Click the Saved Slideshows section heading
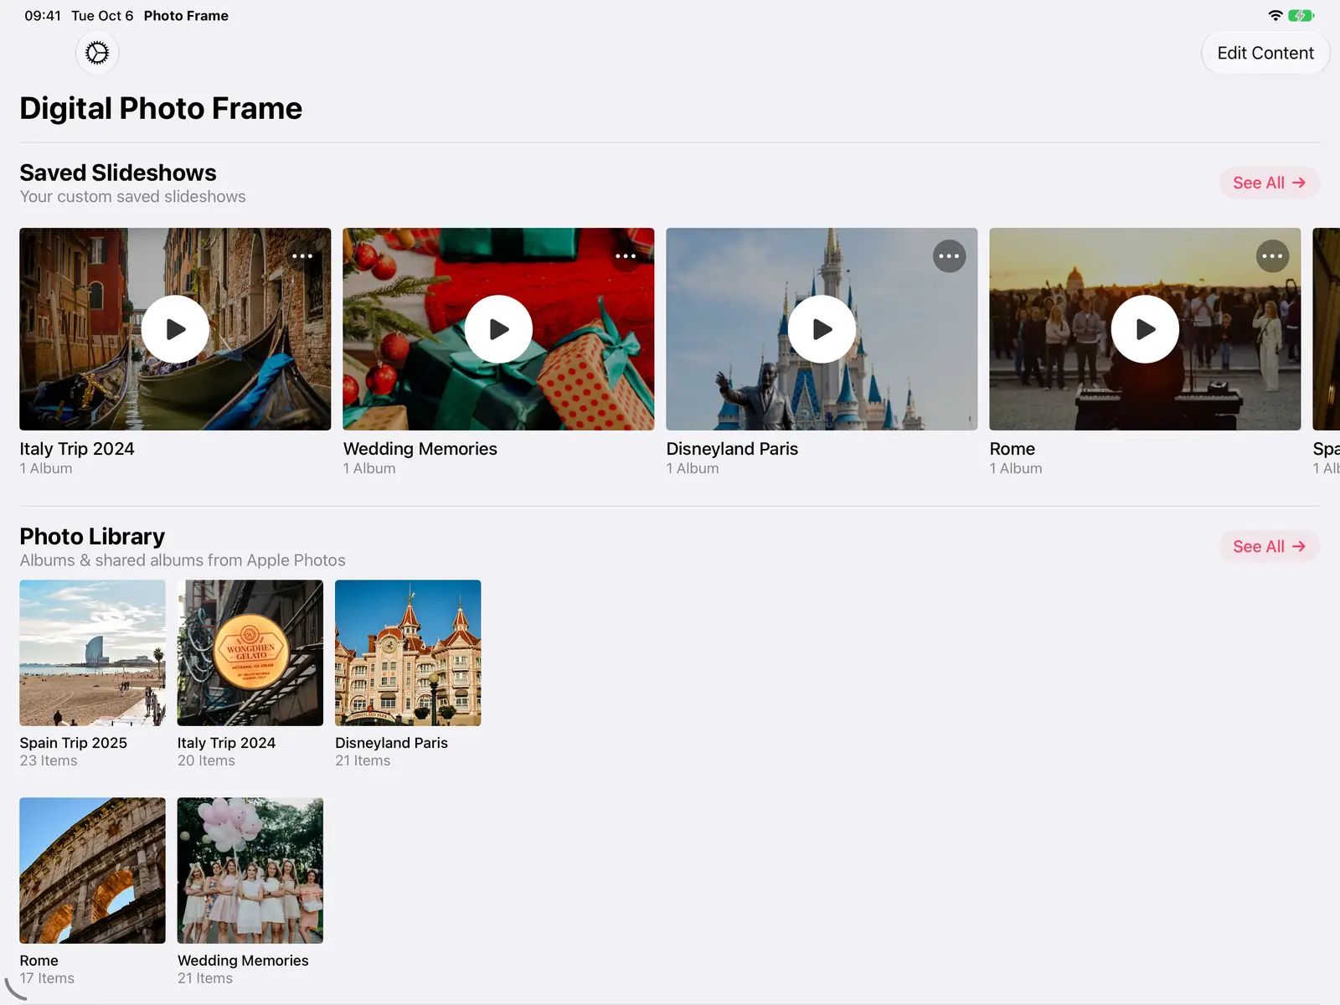The width and height of the screenshot is (1340, 1005). pyautogui.click(x=118, y=173)
